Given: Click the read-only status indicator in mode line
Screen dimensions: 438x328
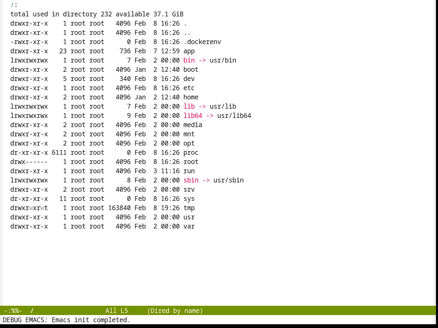Looking at the screenshot, I should (x=13, y=311).
